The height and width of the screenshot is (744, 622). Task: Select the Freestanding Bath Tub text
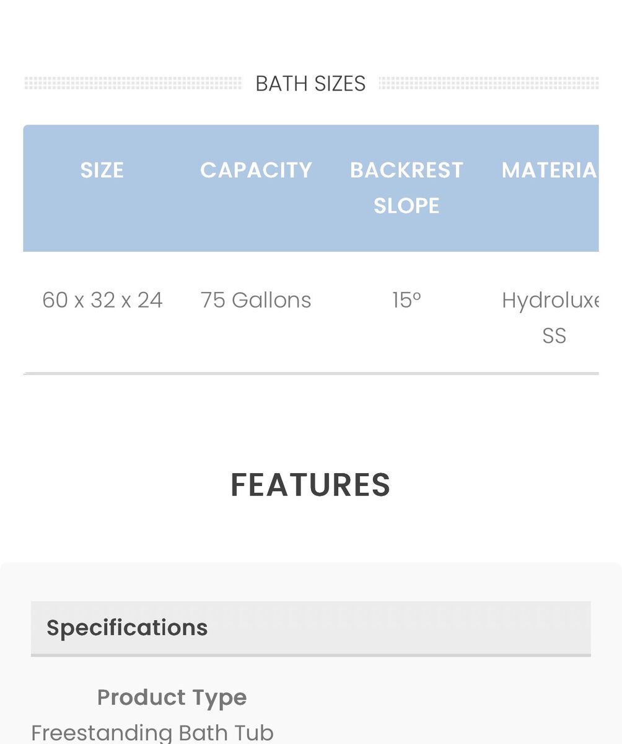click(152, 732)
